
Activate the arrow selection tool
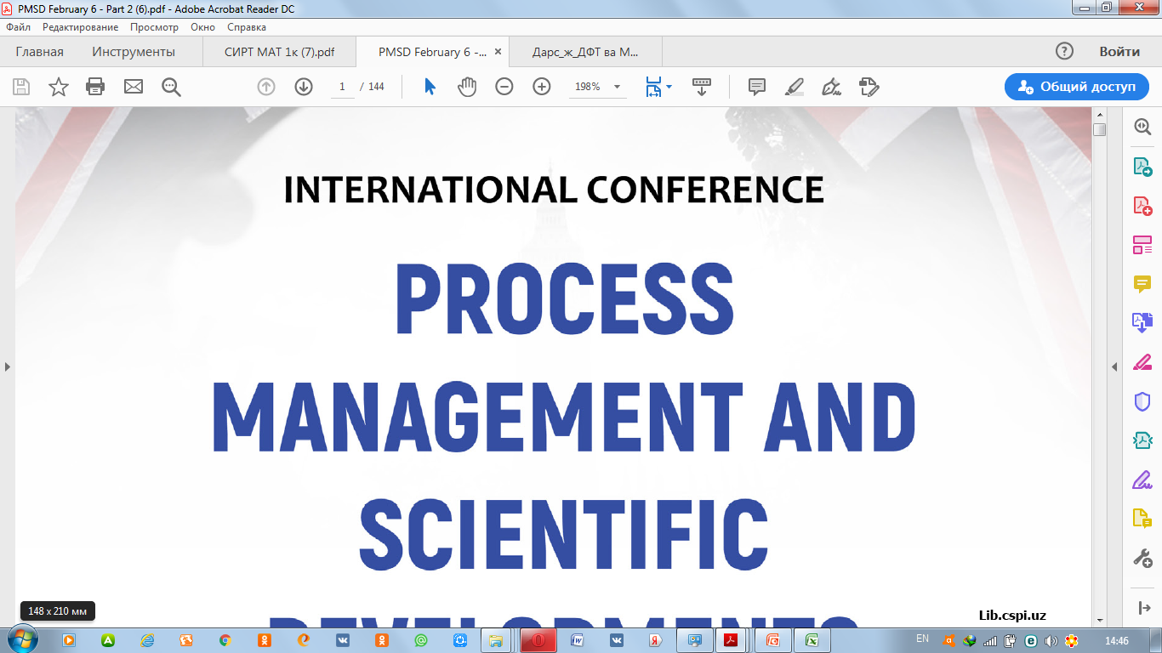point(430,87)
